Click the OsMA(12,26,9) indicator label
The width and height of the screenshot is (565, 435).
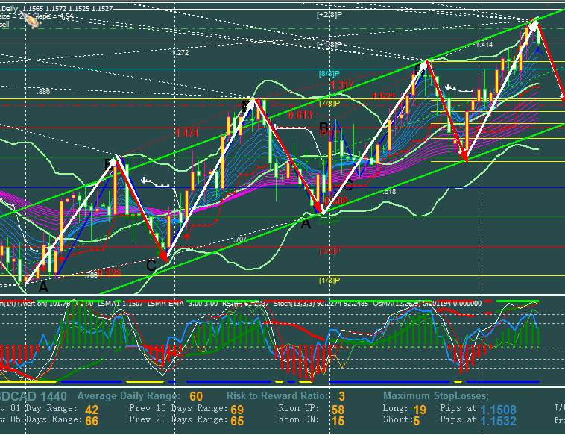point(427,304)
